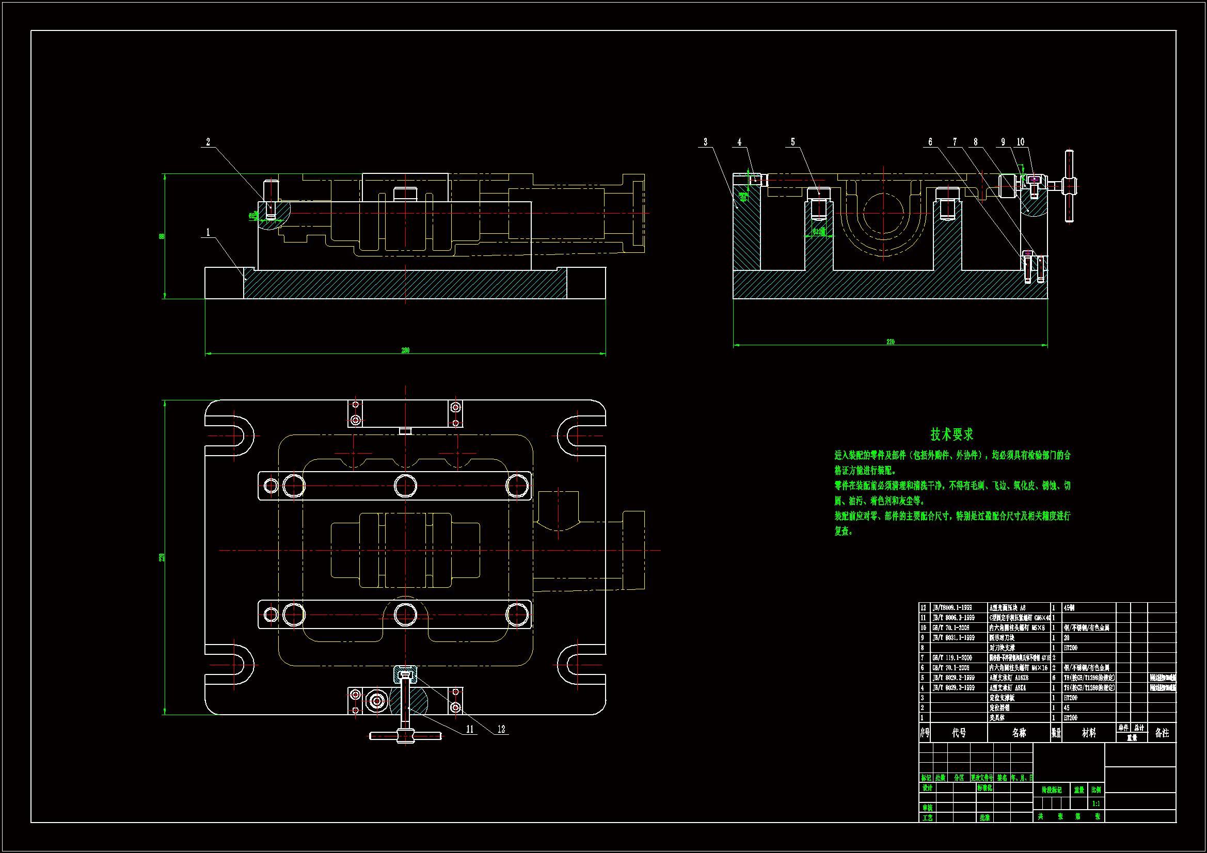Click part callout number 12 label
This screenshot has width=1207, height=853.
(501, 729)
